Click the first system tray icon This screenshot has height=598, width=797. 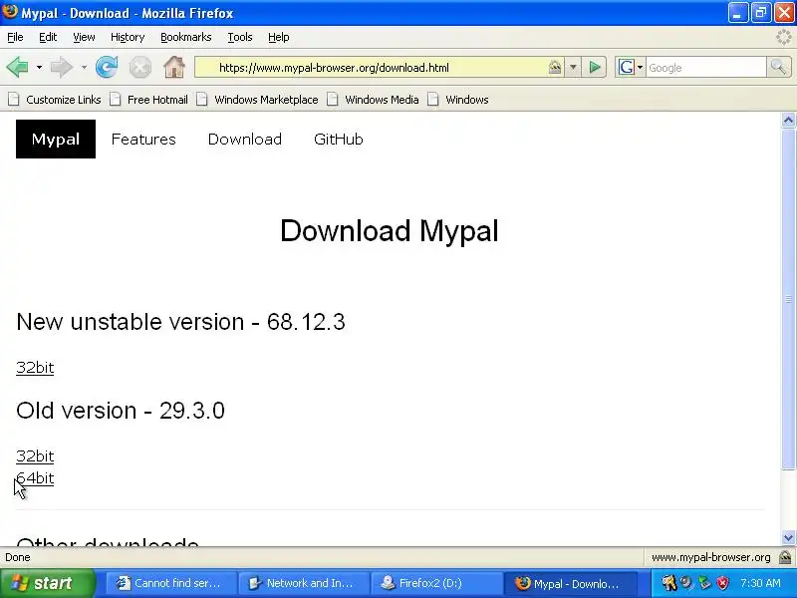pos(668,583)
